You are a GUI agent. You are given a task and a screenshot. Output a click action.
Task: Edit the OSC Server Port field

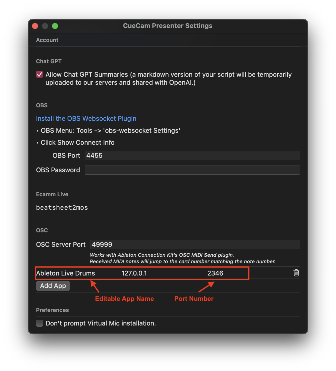pyautogui.click(x=194, y=244)
